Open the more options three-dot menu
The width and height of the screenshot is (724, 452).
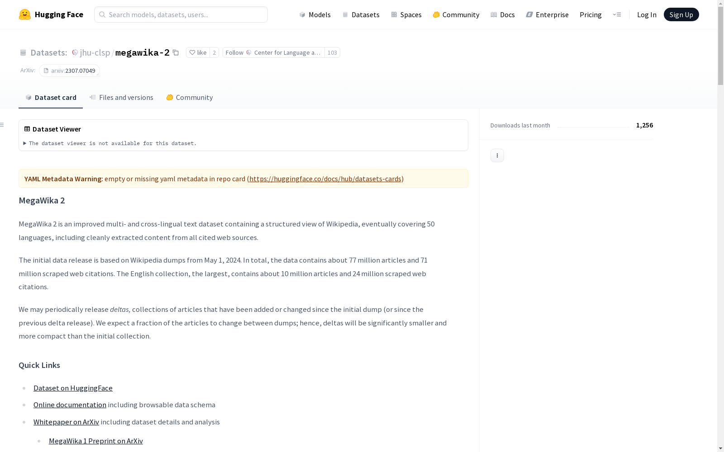(x=497, y=155)
